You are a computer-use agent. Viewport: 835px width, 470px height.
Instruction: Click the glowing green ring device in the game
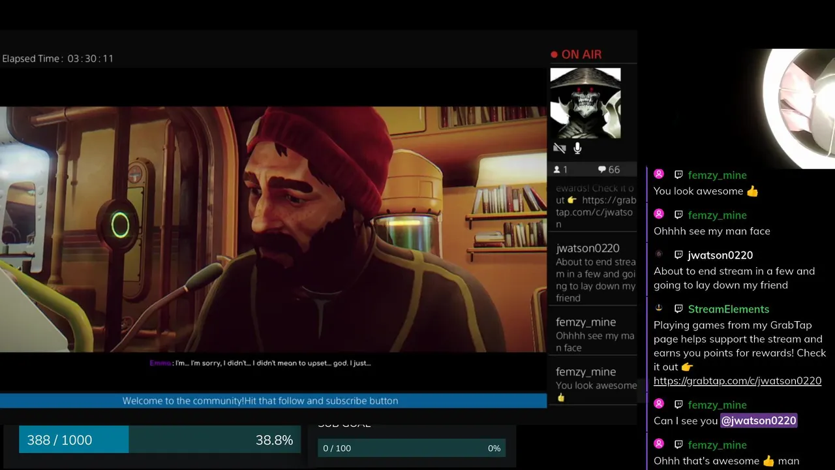pos(120,225)
